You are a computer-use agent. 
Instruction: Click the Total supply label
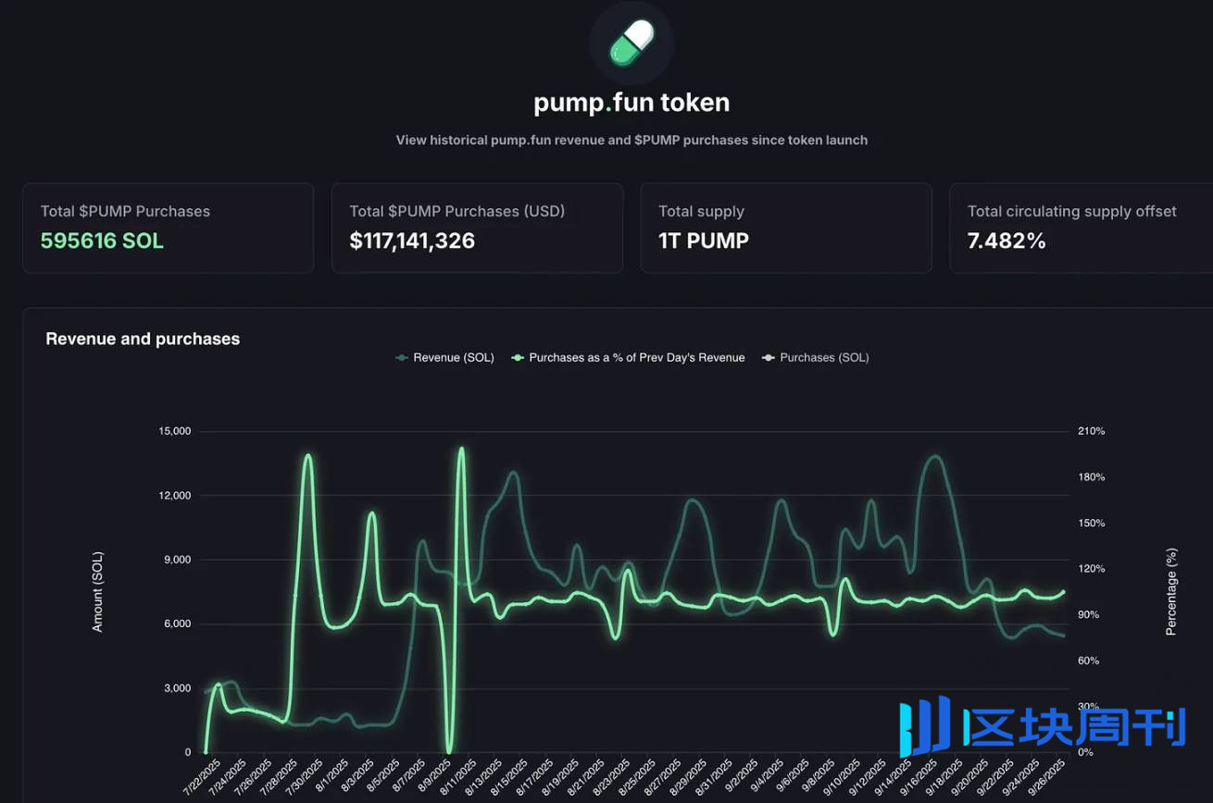click(701, 211)
